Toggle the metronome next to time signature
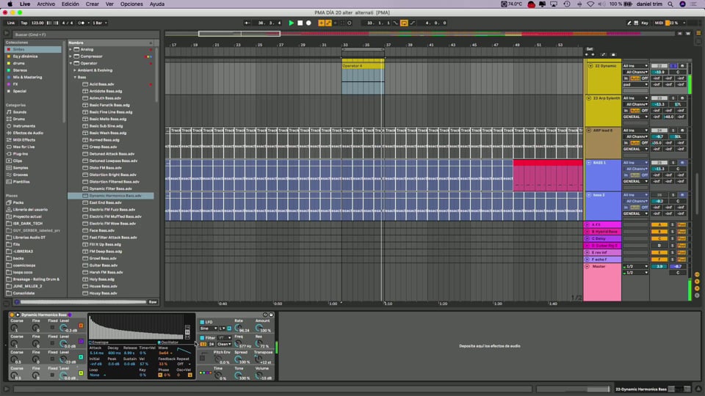This screenshot has width=705, height=396. (x=82, y=23)
